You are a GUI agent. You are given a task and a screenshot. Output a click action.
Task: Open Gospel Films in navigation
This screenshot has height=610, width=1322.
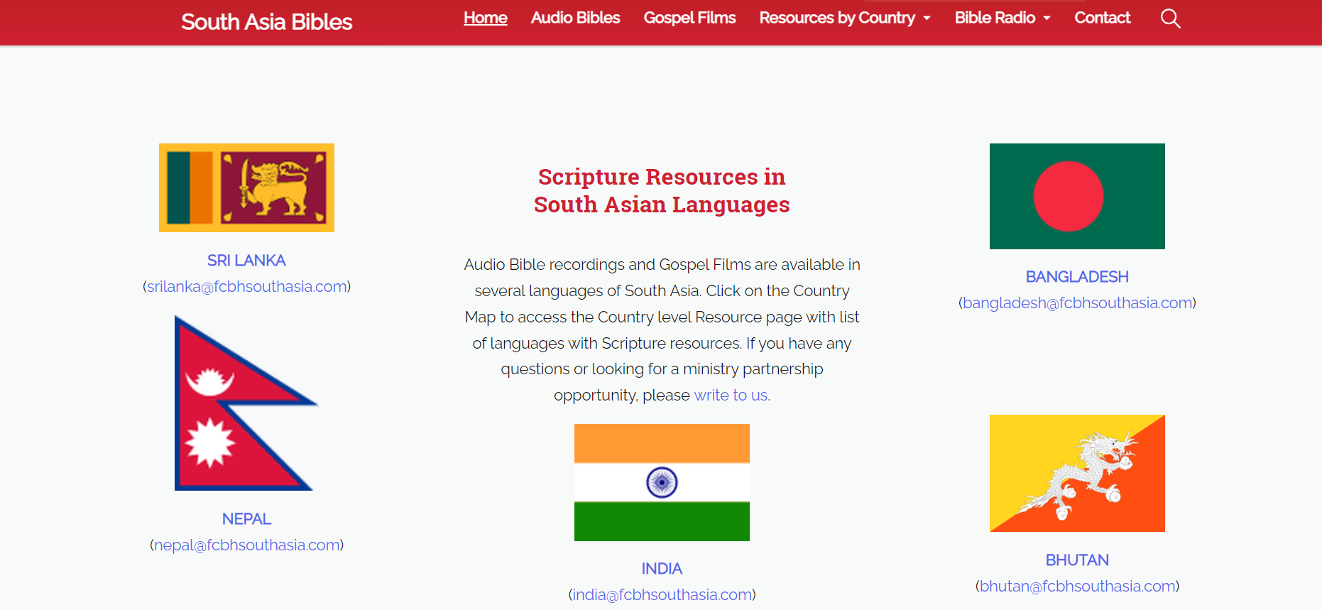click(689, 18)
